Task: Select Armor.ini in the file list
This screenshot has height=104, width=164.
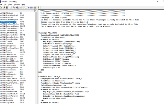Action: (6, 17)
